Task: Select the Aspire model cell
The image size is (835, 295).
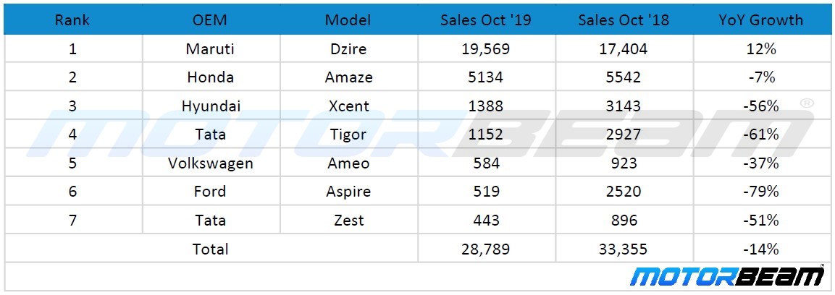Action: (348, 192)
